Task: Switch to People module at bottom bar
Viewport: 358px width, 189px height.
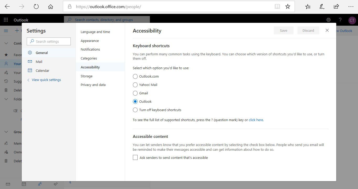Action: click(x=40, y=184)
